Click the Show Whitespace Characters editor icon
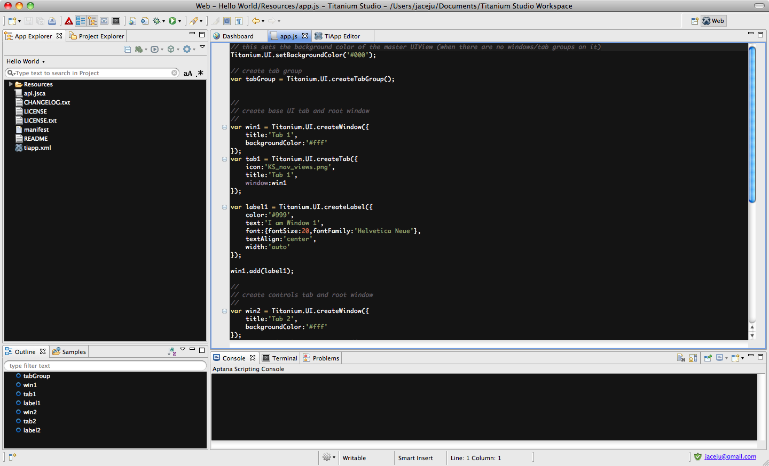769x466 pixels. [239, 20]
